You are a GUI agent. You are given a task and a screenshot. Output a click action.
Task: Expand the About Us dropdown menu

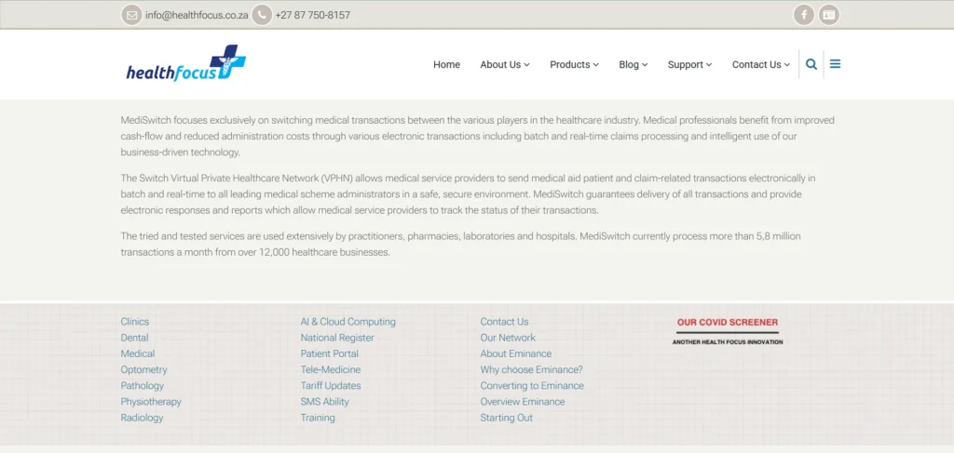[x=505, y=64]
